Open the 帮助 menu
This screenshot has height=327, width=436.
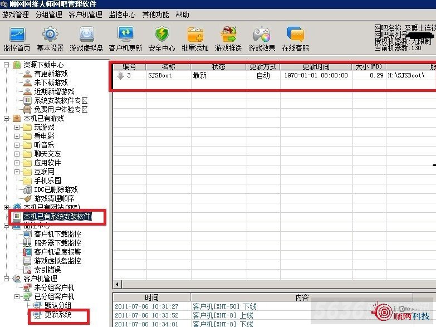[x=183, y=14]
